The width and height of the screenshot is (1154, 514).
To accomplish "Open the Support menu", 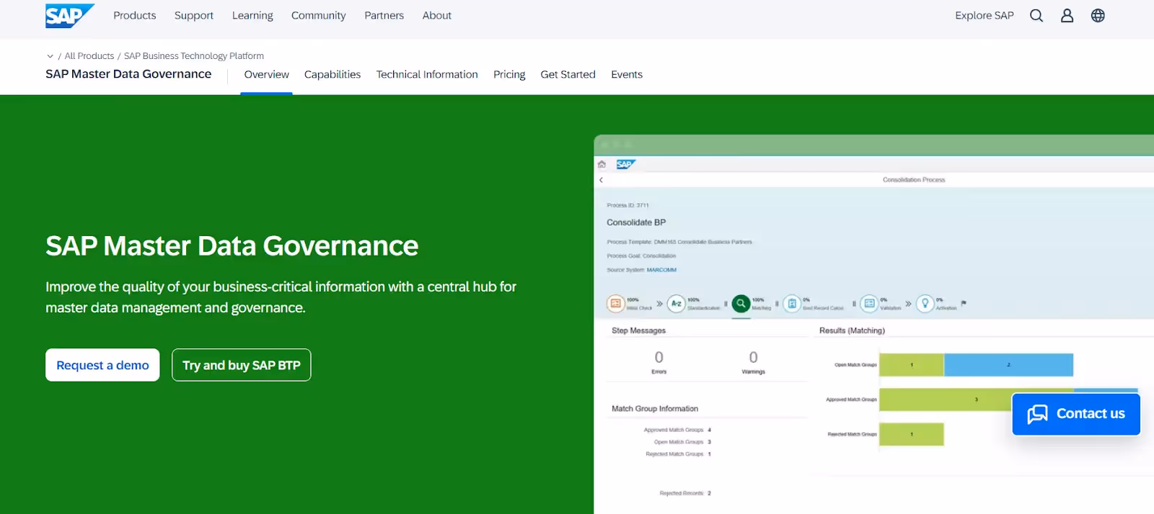I will coord(194,15).
